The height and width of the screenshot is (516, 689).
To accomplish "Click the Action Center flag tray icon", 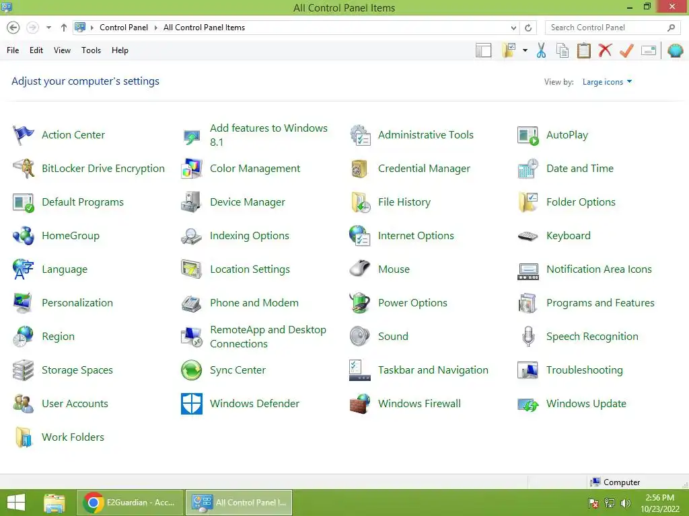I will pos(593,503).
